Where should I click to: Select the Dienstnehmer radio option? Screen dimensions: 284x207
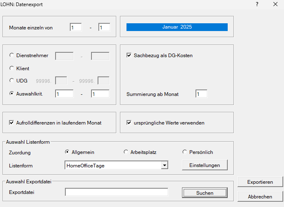coord(11,56)
